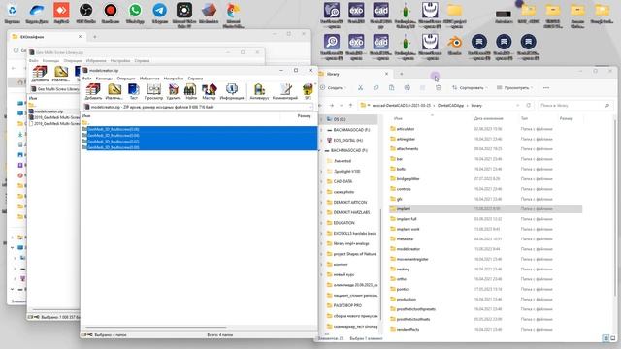
Task: Click the three-dots more options in library Explorer
Action: pyautogui.click(x=546, y=88)
